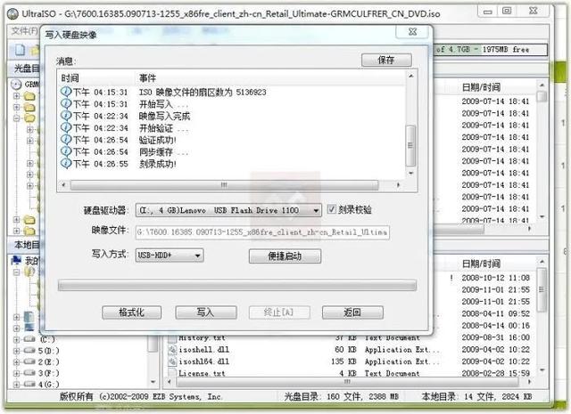This screenshot has width=571, height=414.
Task: Click the date 2009-08-31 16:00
Action: [x=496, y=337]
